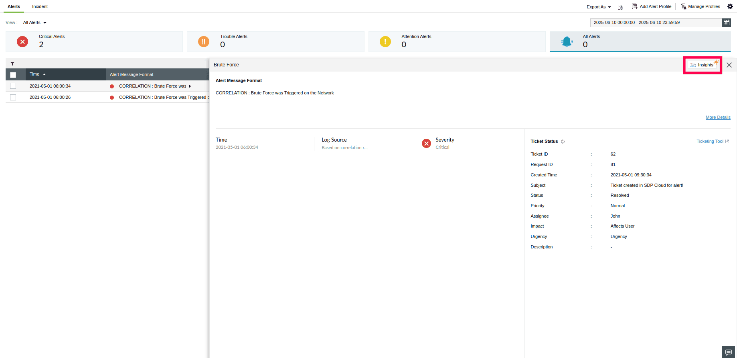Click the second CORRELATION Brute Force Triggered message

tap(164, 97)
